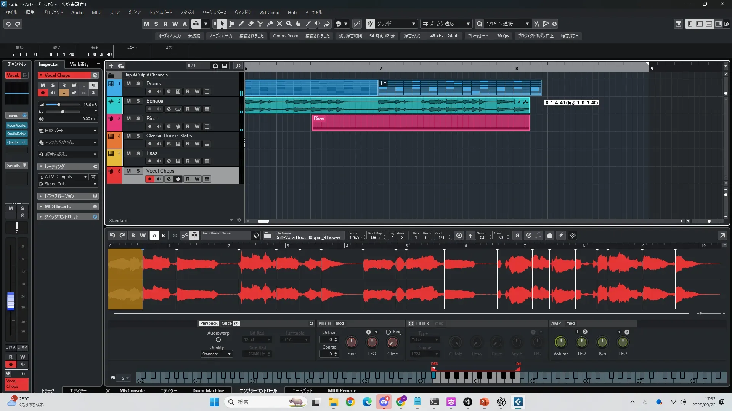Enable the Audiowarp radio button

tap(218, 340)
